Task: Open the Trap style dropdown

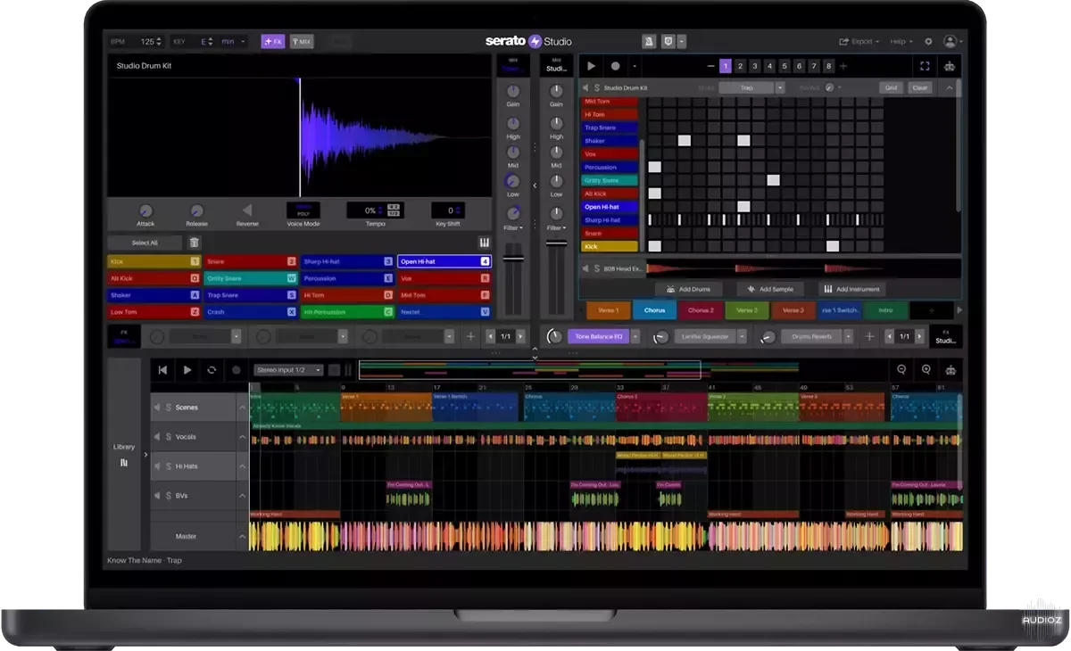Action: pyautogui.click(x=780, y=87)
